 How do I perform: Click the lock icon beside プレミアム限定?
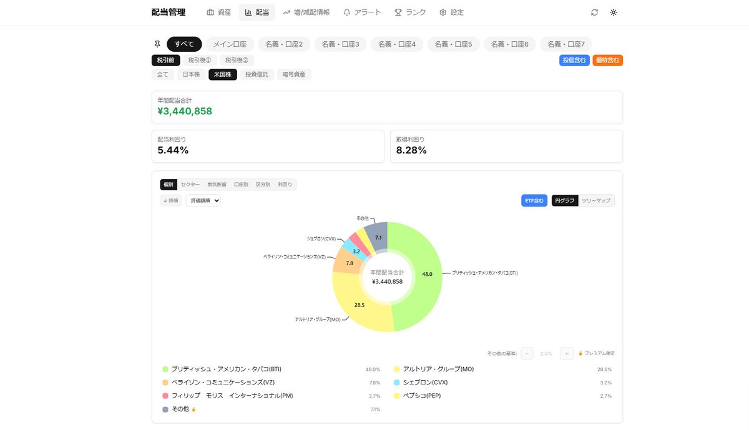pyautogui.click(x=580, y=353)
